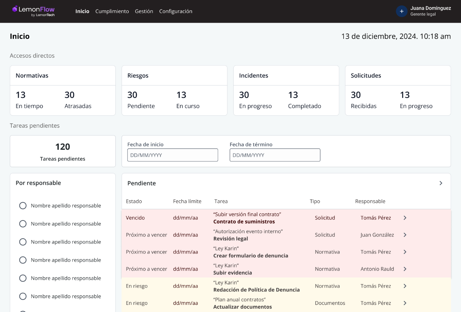
Task: Select the third responsable radio button
Action: [23, 242]
